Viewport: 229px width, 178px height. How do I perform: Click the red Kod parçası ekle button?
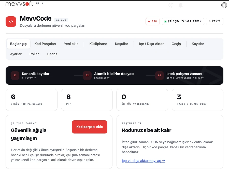coord(90,127)
